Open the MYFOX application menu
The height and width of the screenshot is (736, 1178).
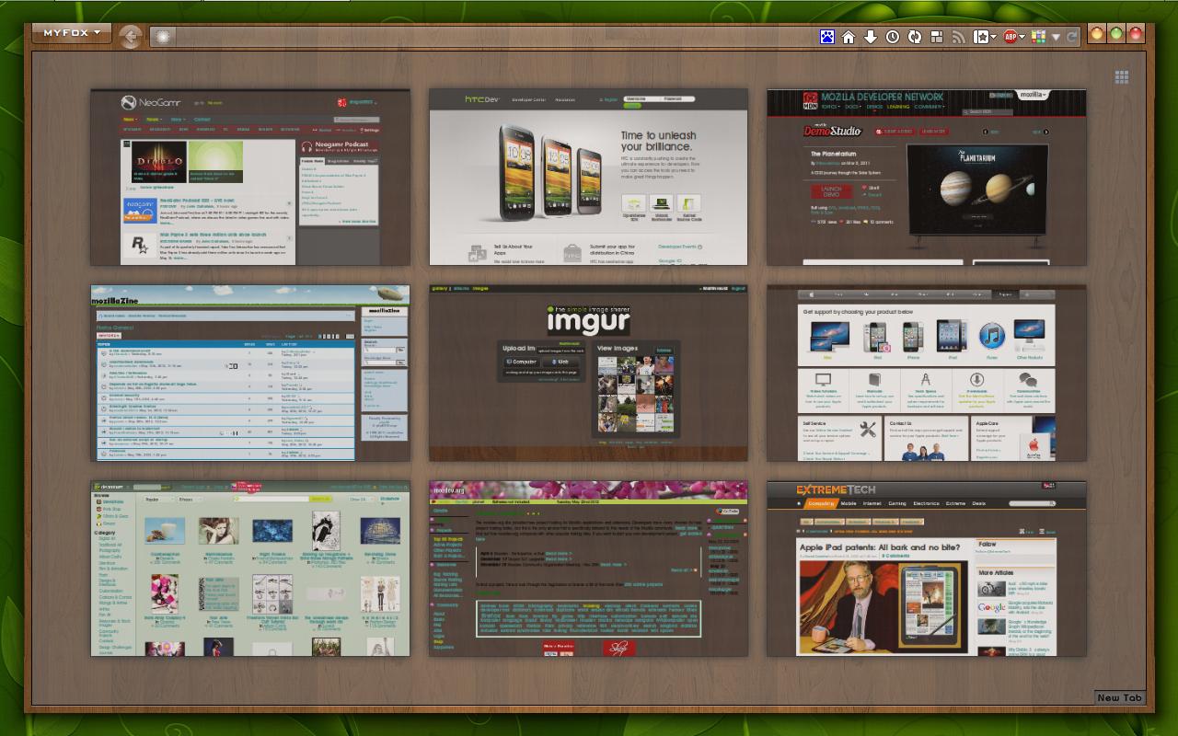click(x=72, y=33)
